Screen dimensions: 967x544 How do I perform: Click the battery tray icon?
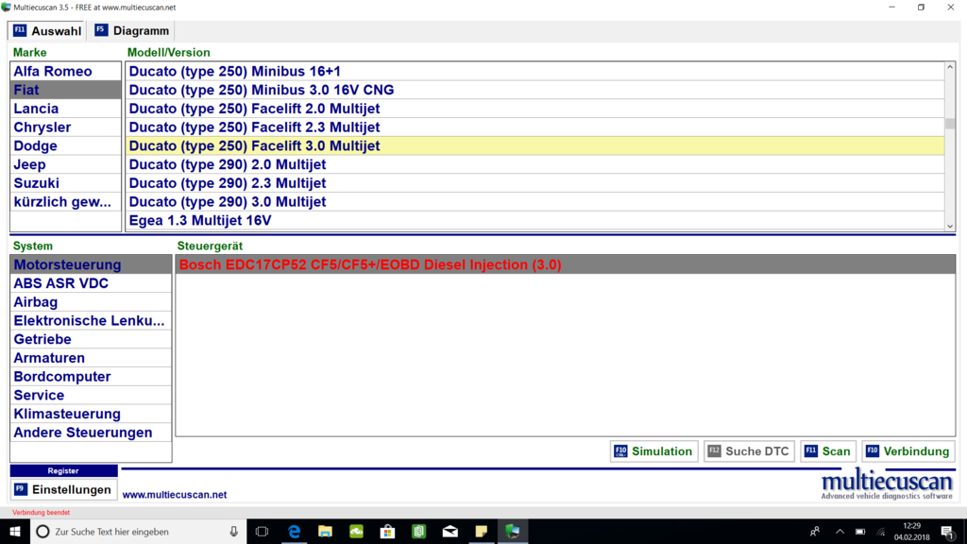point(860,531)
